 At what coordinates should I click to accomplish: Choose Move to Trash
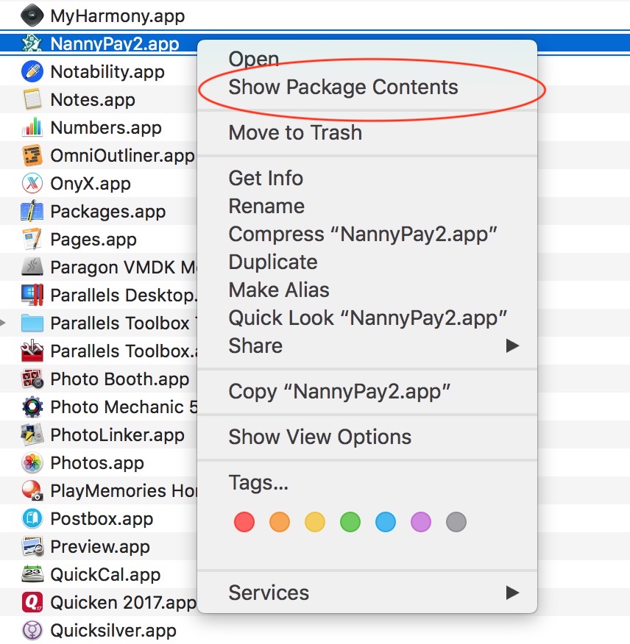295,132
